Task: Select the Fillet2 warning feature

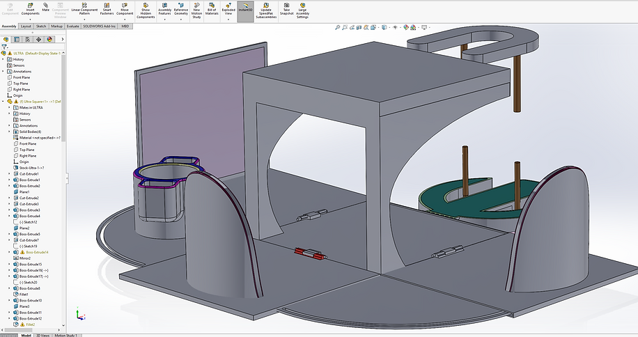Action: (x=24, y=324)
